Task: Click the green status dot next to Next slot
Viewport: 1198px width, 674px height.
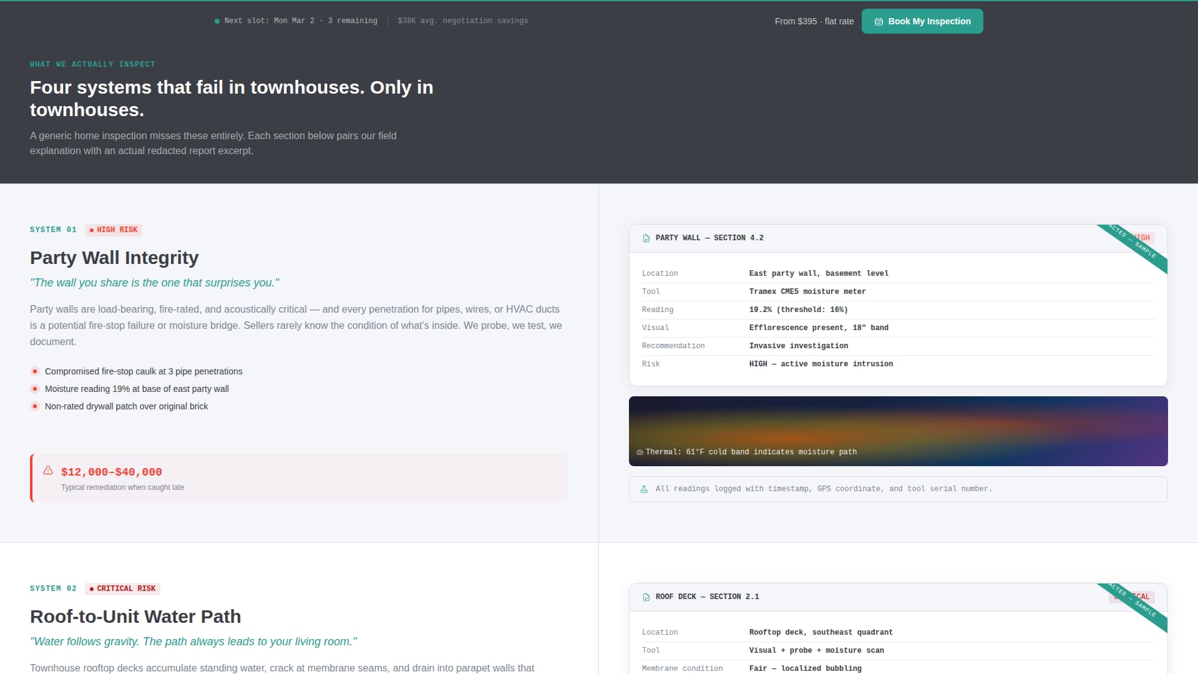Action: (217, 21)
